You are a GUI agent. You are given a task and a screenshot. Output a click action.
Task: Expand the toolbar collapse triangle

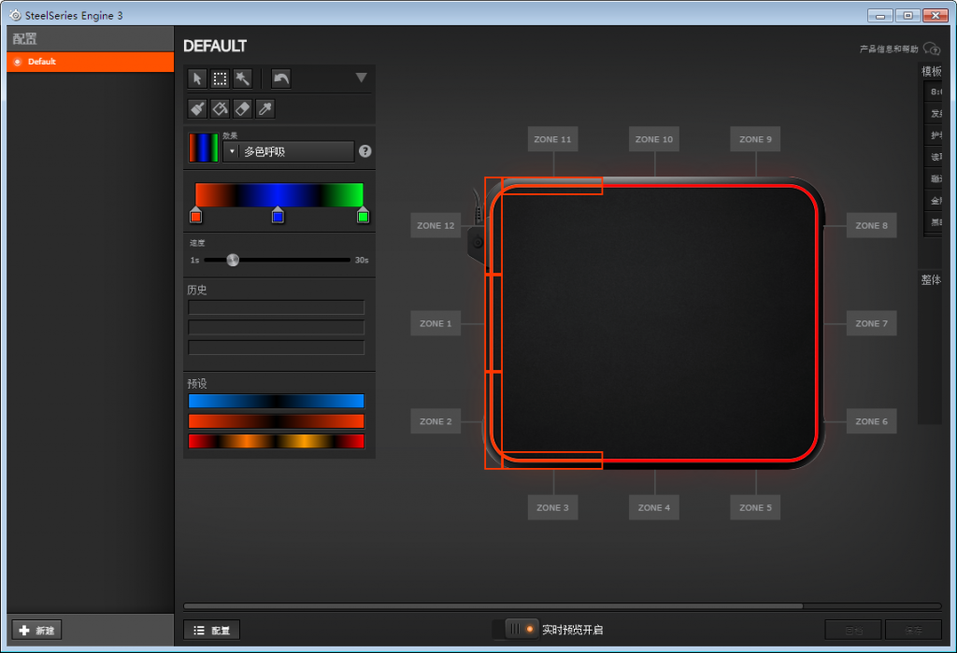pos(362,78)
